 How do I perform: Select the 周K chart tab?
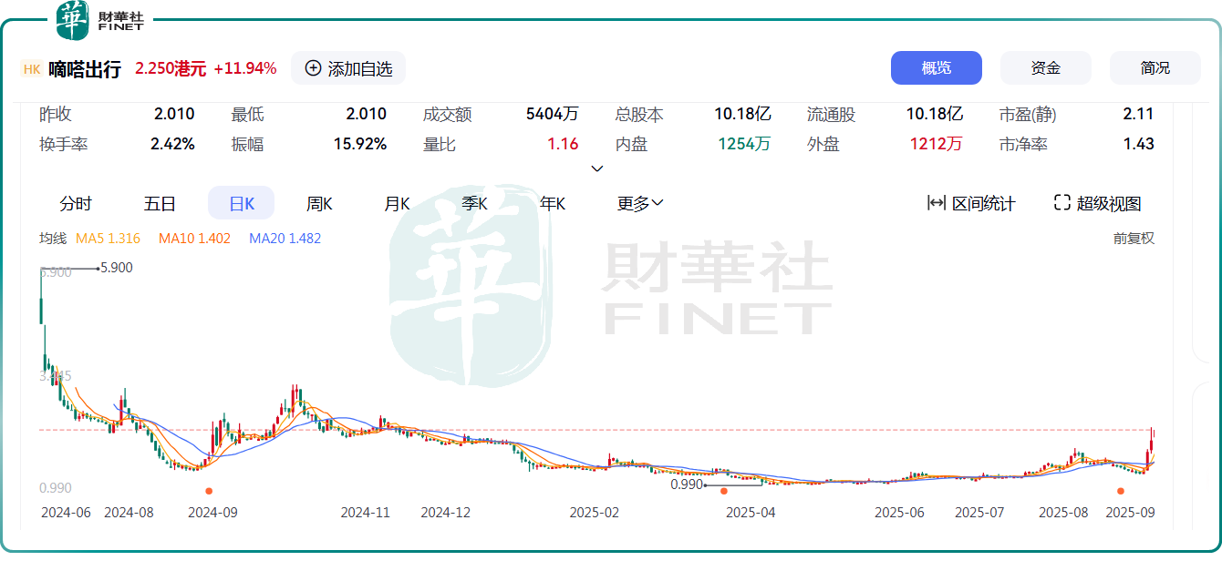tap(319, 203)
